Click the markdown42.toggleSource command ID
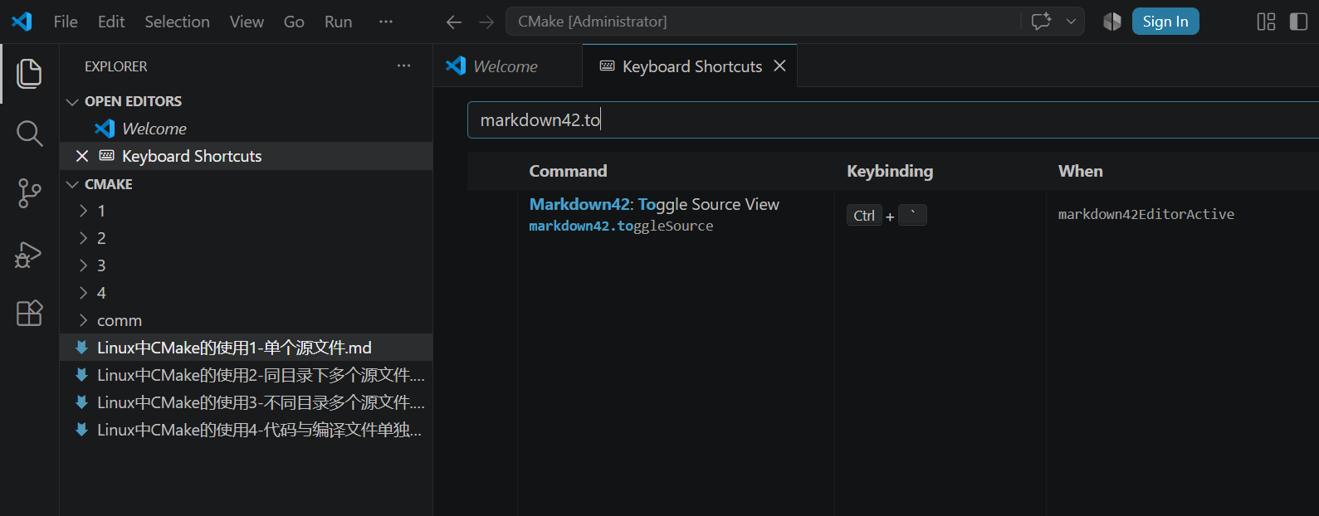The height and width of the screenshot is (516, 1319). click(621, 226)
